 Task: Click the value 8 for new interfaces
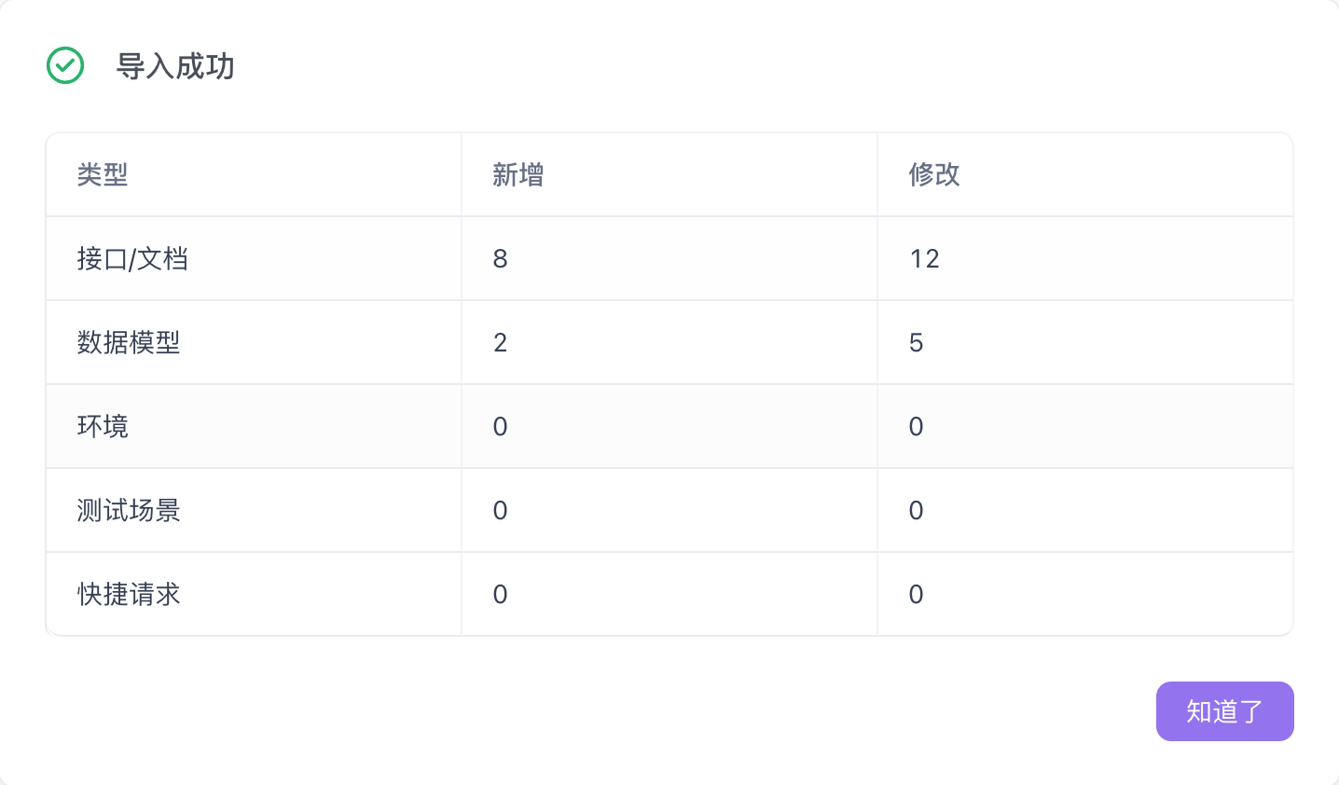coord(501,258)
